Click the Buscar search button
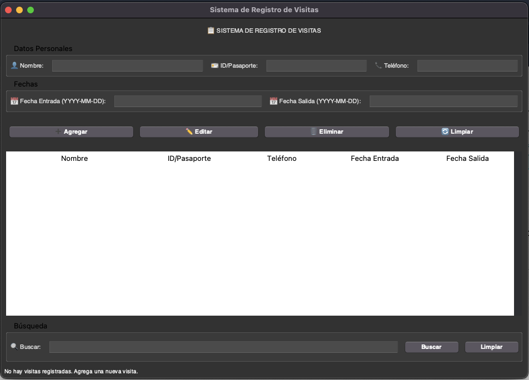Viewport: 529px width, 380px height. pyautogui.click(x=431, y=347)
